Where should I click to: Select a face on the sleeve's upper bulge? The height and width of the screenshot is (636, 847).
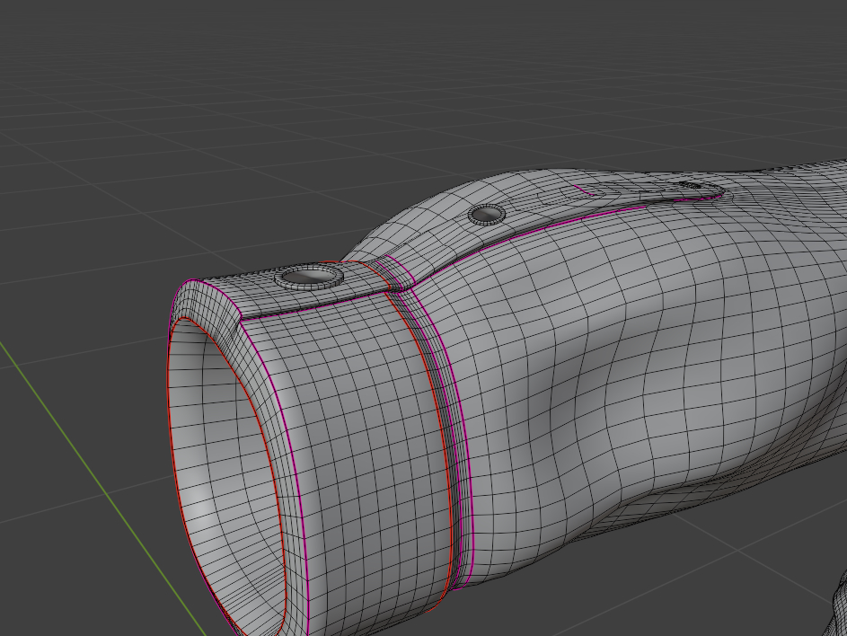tap(503, 296)
